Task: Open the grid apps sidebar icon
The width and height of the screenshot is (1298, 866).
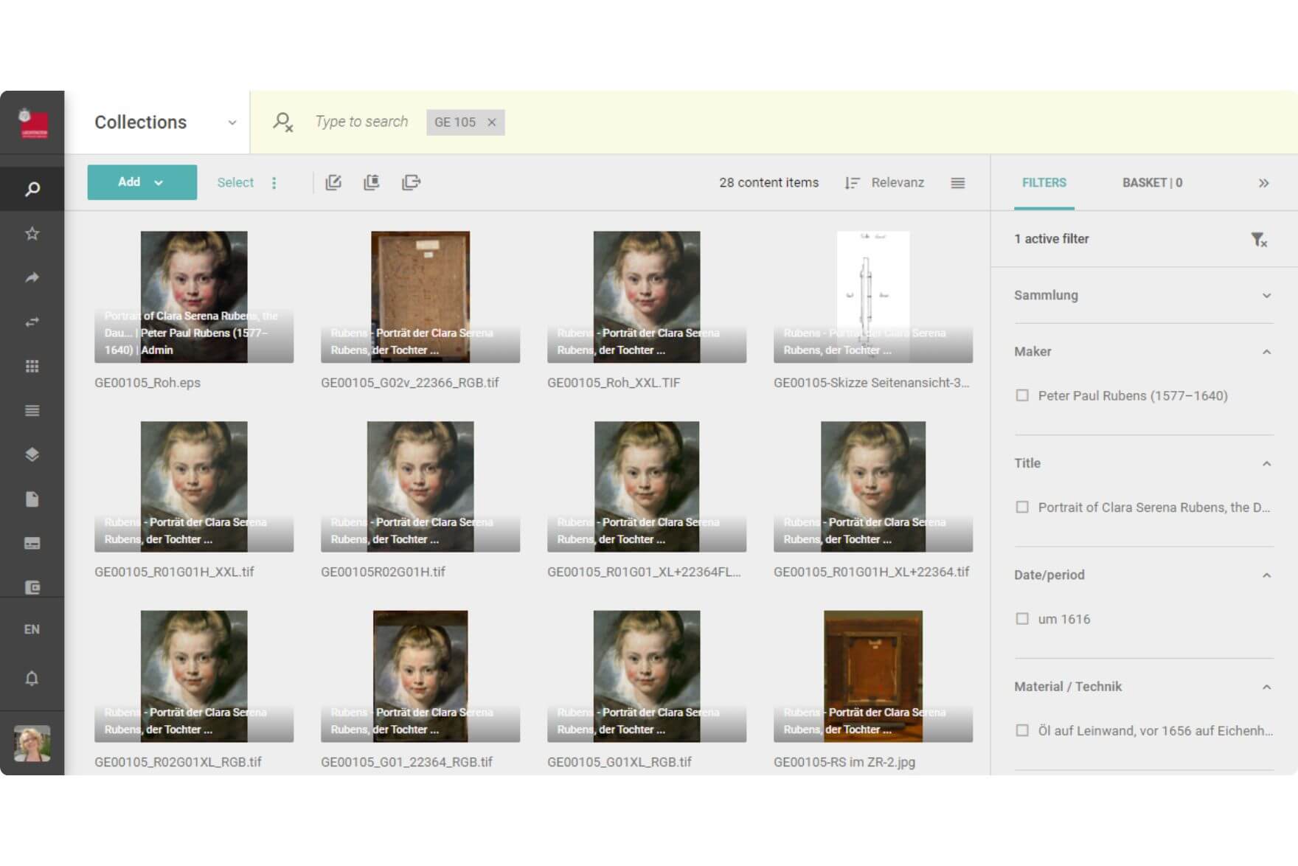Action: 32,367
